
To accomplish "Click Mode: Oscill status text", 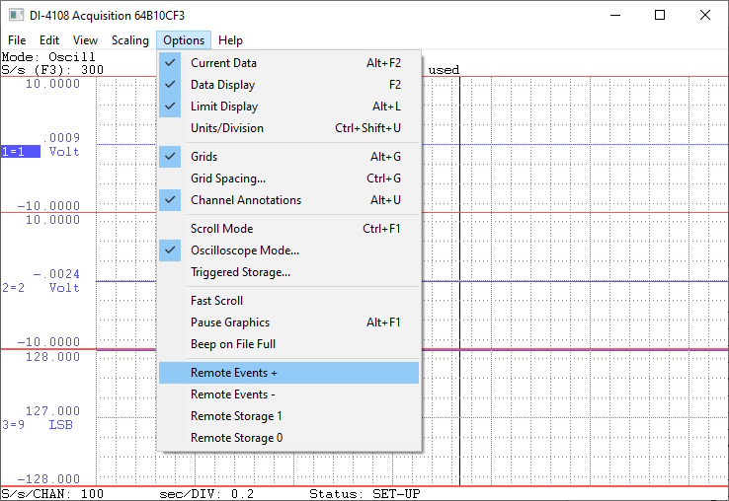I will [48, 57].
